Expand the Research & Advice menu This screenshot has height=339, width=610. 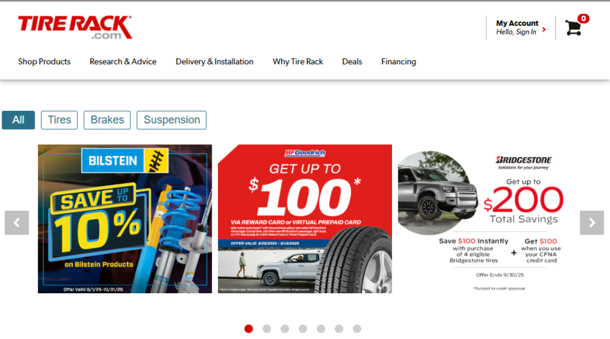123,62
